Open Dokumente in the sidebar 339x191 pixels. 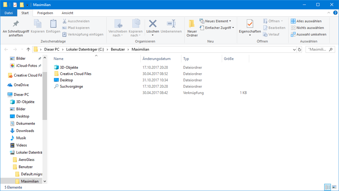25,123
